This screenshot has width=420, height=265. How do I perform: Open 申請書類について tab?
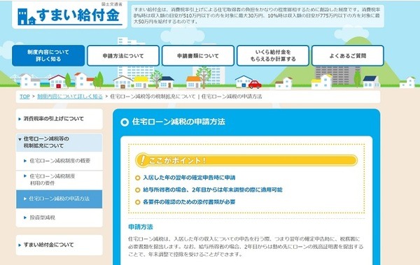click(x=198, y=56)
